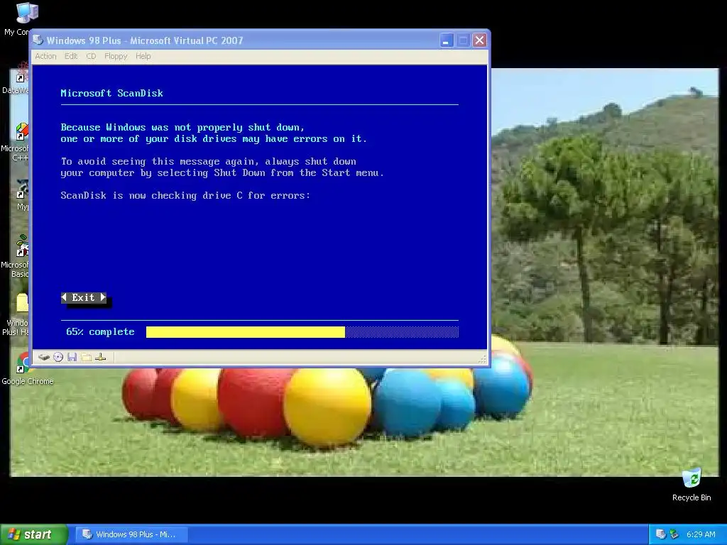
Task: Open the Edit menu
Action: point(71,56)
